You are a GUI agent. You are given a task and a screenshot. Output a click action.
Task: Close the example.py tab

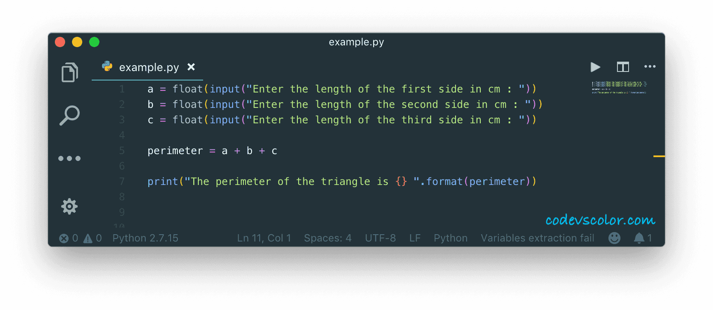[191, 67]
